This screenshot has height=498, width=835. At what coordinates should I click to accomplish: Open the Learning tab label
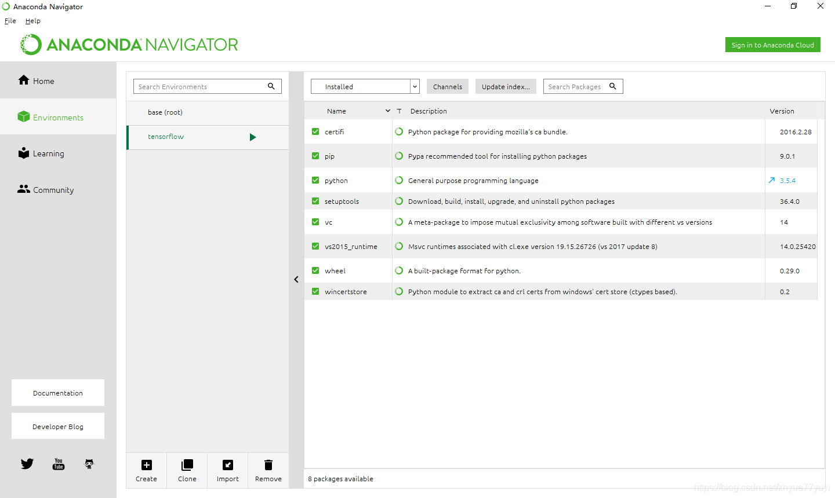tap(49, 153)
